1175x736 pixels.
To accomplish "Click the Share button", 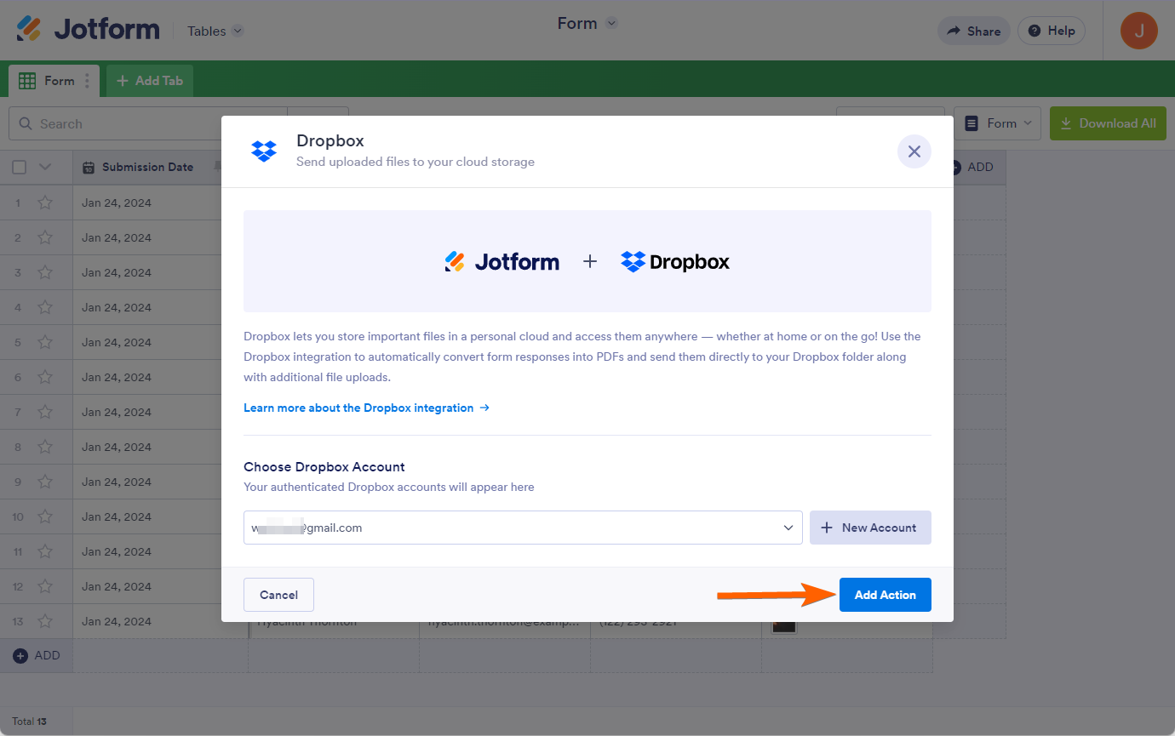I will [x=973, y=31].
